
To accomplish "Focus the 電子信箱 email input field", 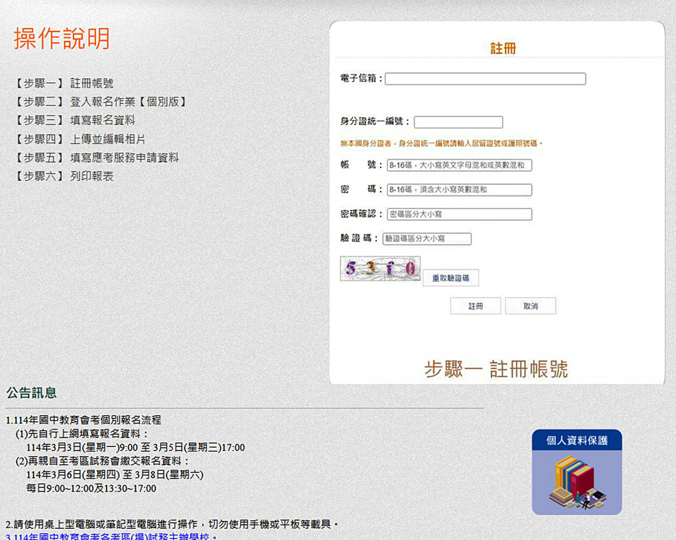I will (485, 79).
